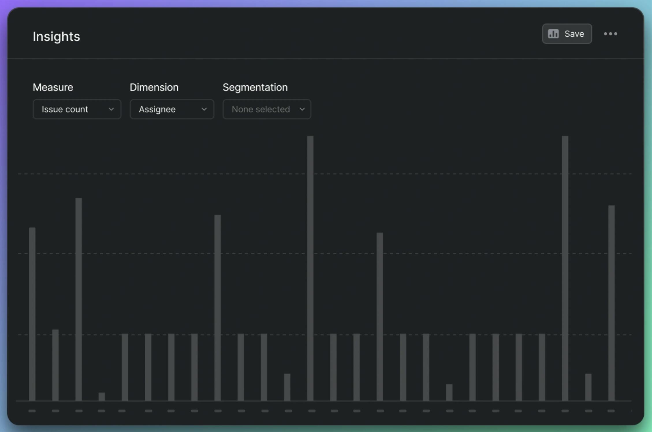
Task: Click the Measure label
Action: [53, 87]
